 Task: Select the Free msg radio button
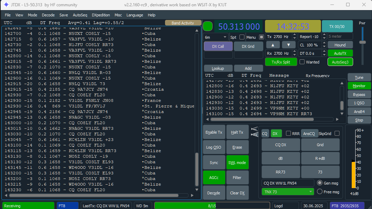[320, 192]
